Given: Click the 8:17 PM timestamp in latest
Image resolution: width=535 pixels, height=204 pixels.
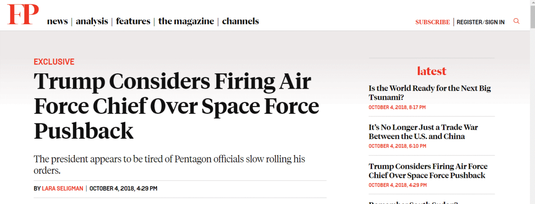Looking at the screenshot, I should tap(397, 107).
